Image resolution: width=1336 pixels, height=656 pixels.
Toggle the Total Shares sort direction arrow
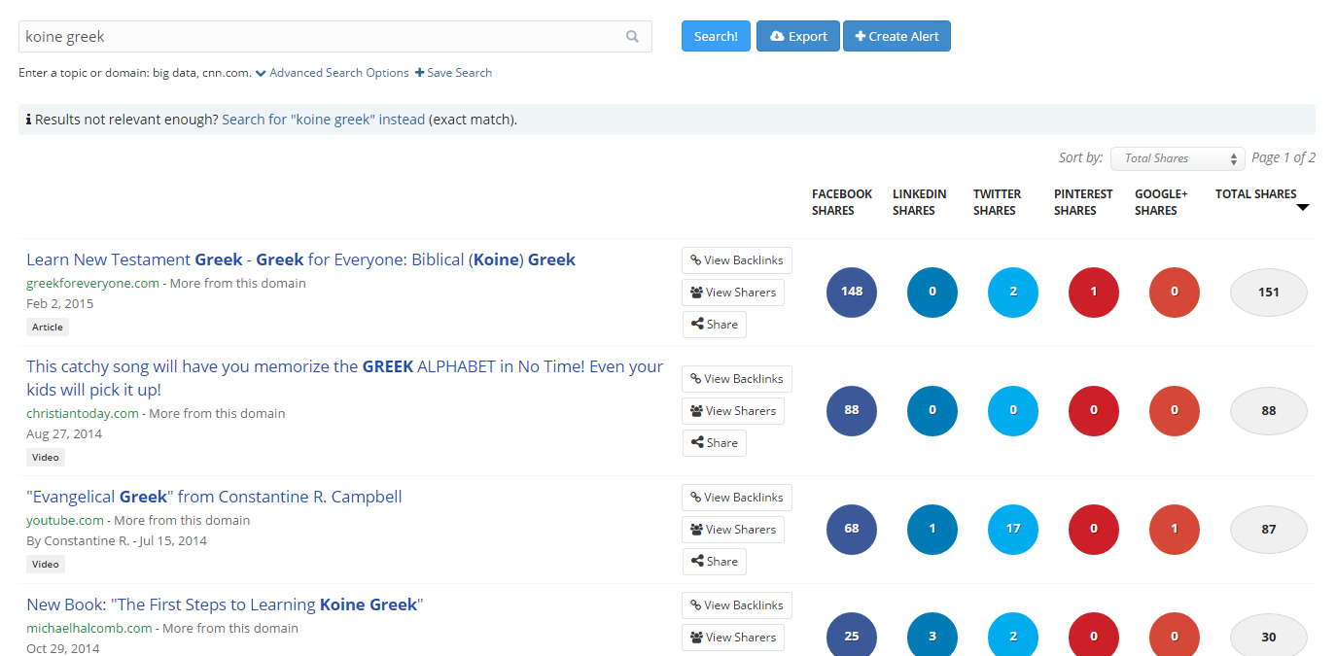(x=1303, y=205)
